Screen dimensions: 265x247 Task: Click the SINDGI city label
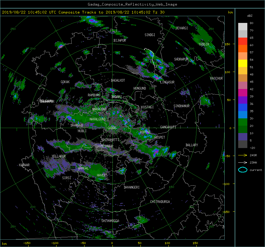[150, 35]
